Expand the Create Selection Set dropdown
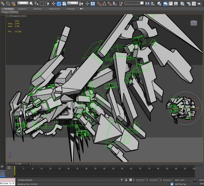Image resolution: width=204 pixels, height=186 pixels. click(134, 3)
